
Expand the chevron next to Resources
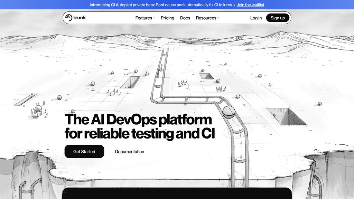coord(218,18)
